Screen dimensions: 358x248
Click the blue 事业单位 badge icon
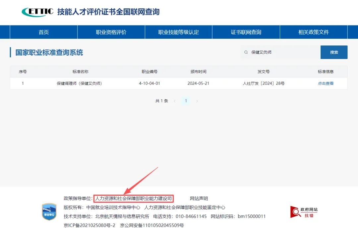click(49, 212)
